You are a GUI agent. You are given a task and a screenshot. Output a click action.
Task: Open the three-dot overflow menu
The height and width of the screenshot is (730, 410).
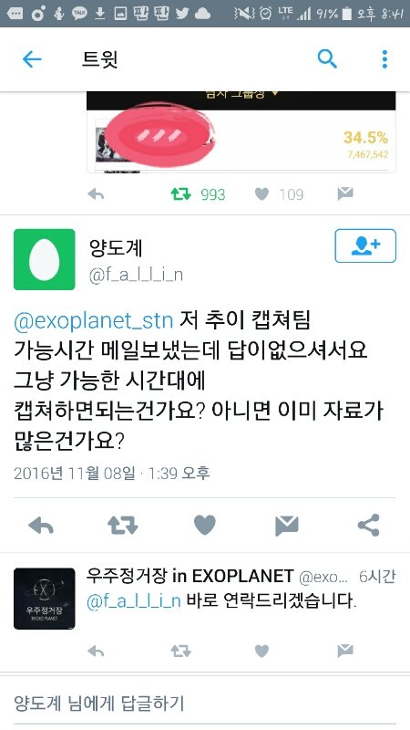pos(384,59)
